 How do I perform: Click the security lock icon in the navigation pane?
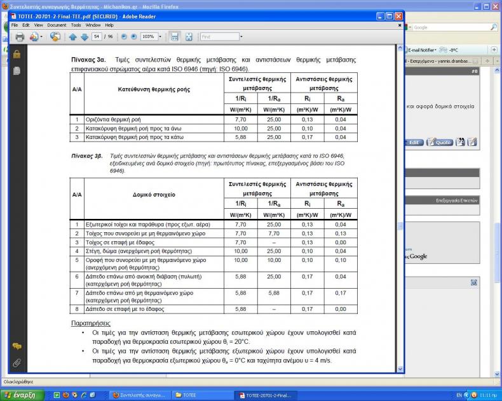click(x=17, y=55)
